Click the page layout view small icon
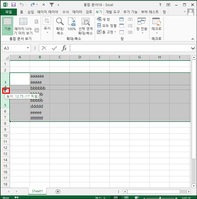Viewport: 197px width, 199px height. pos(36,22)
